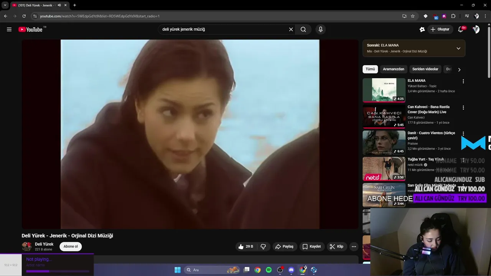This screenshot has width=491, height=276.
Task: Open Discord from the taskbar
Action: coord(291,270)
